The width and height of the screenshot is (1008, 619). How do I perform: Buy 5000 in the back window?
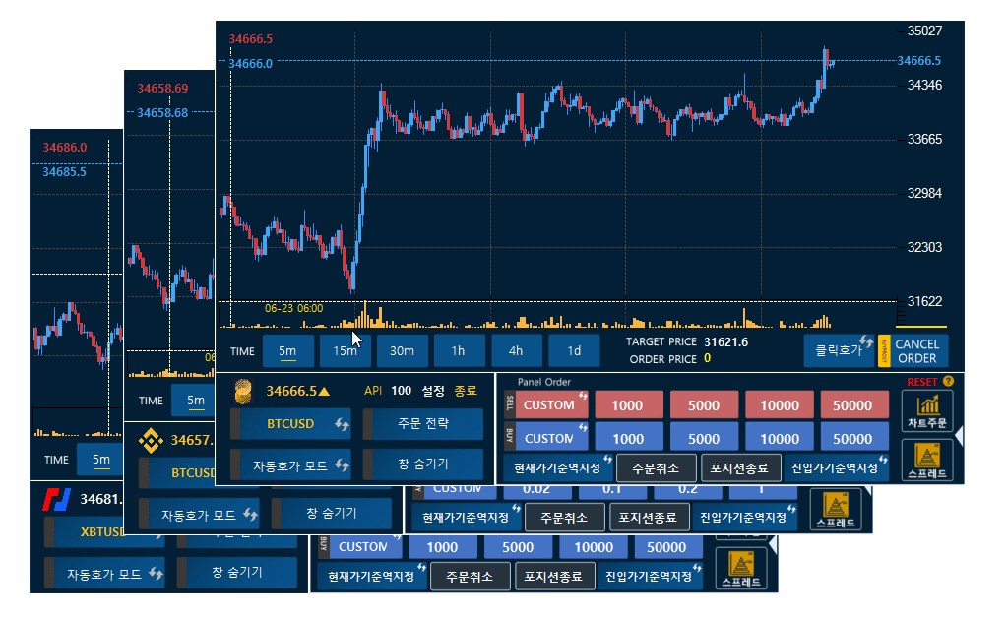[x=518, y=547]
